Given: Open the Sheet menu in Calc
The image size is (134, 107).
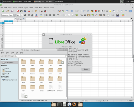Looking at the screenshot, I should tap(31, 8).
